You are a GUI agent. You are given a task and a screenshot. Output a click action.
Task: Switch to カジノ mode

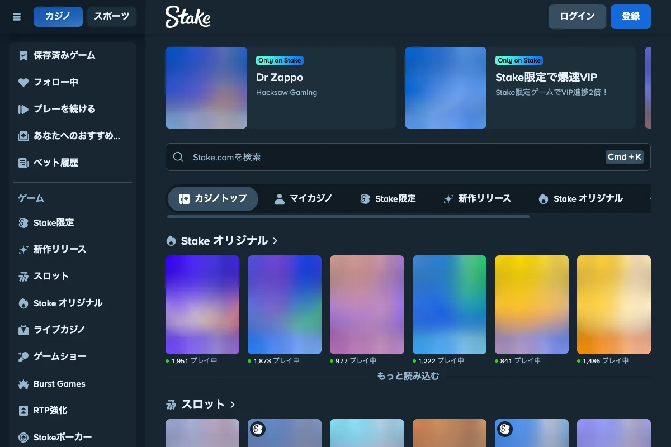coord(58,17)
